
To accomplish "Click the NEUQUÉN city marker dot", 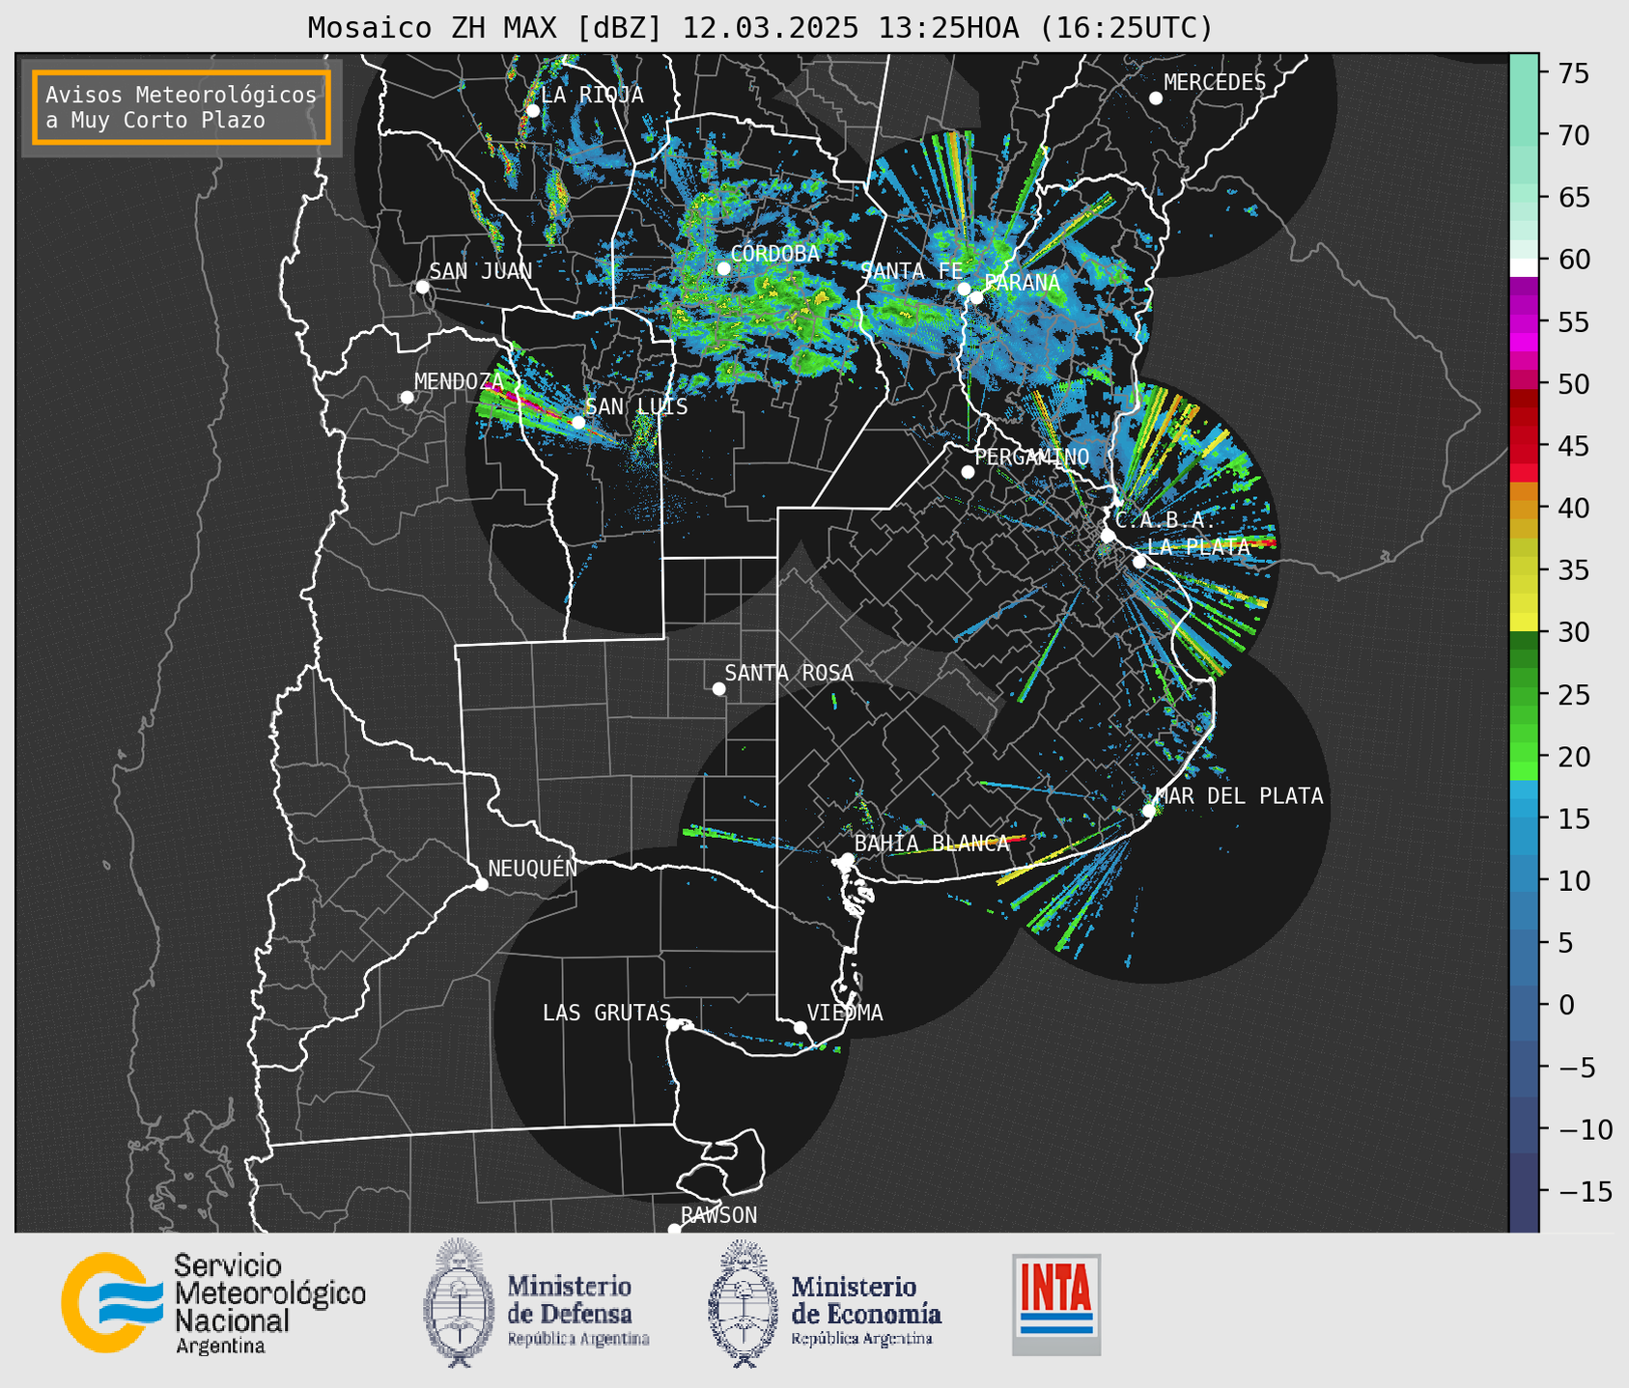I will click(482, 884).
